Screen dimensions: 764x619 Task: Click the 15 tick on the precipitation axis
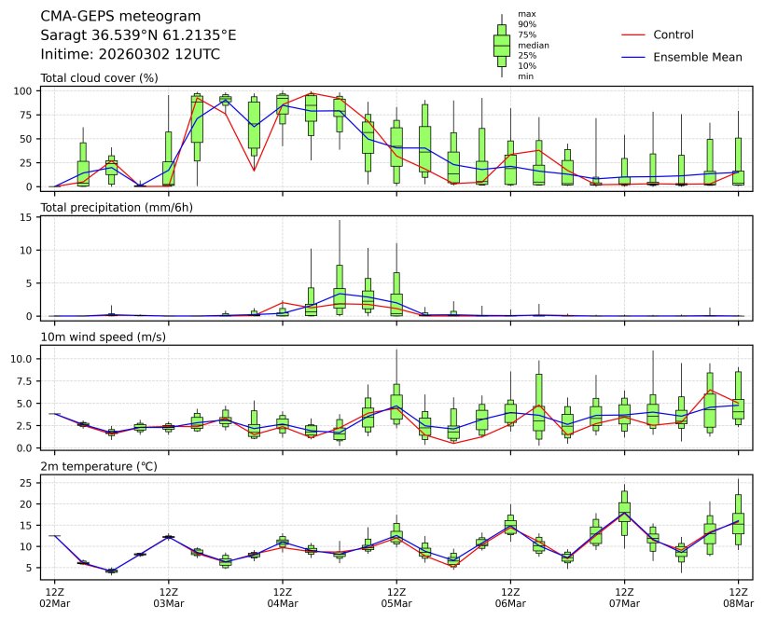[28, 217]
